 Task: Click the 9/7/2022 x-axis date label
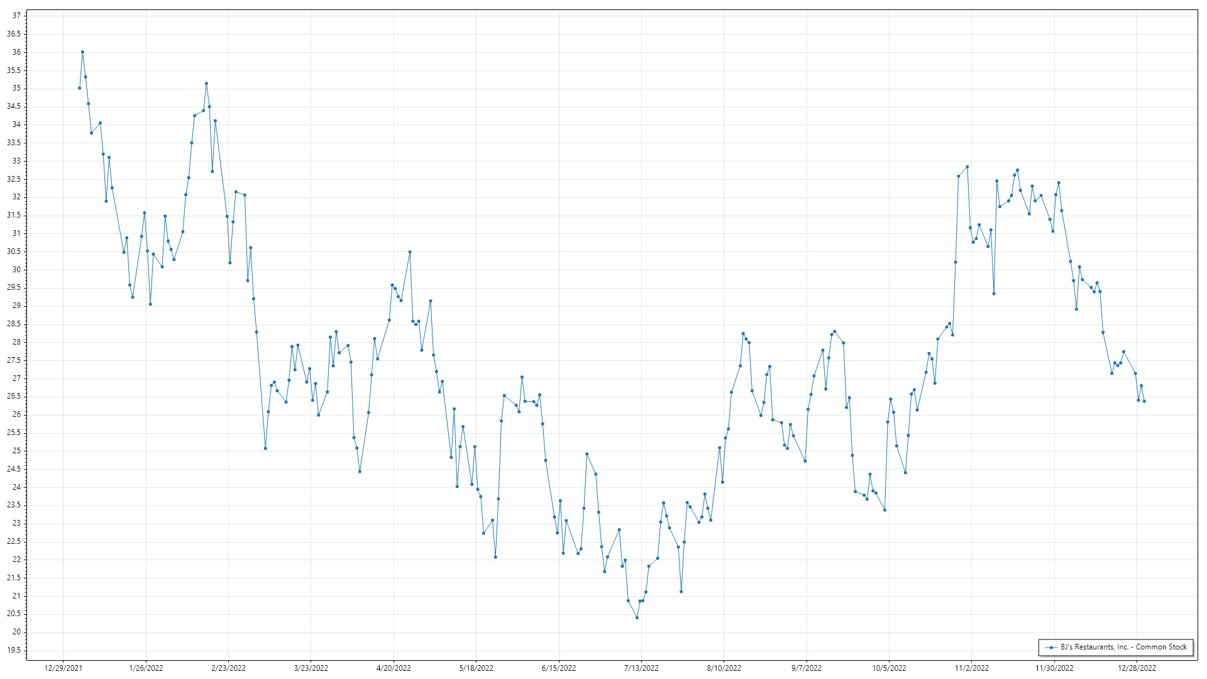(806, 668)
